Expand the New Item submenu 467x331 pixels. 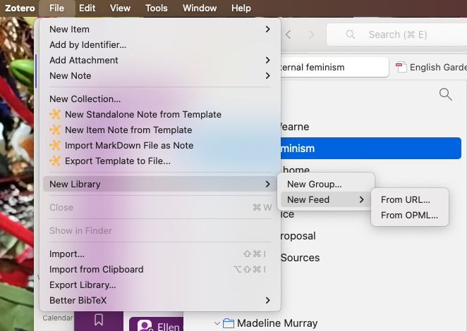click(160, 29)
